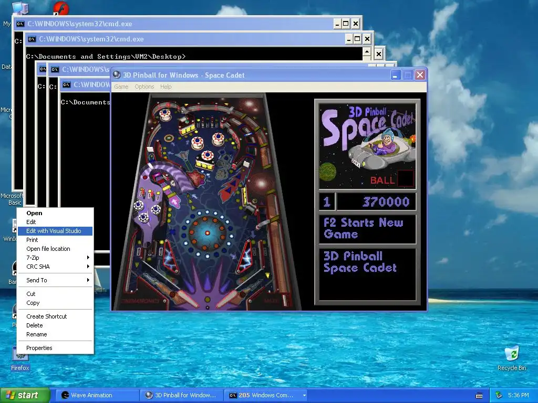Choose Copy in the context menu

pos(55,303)
